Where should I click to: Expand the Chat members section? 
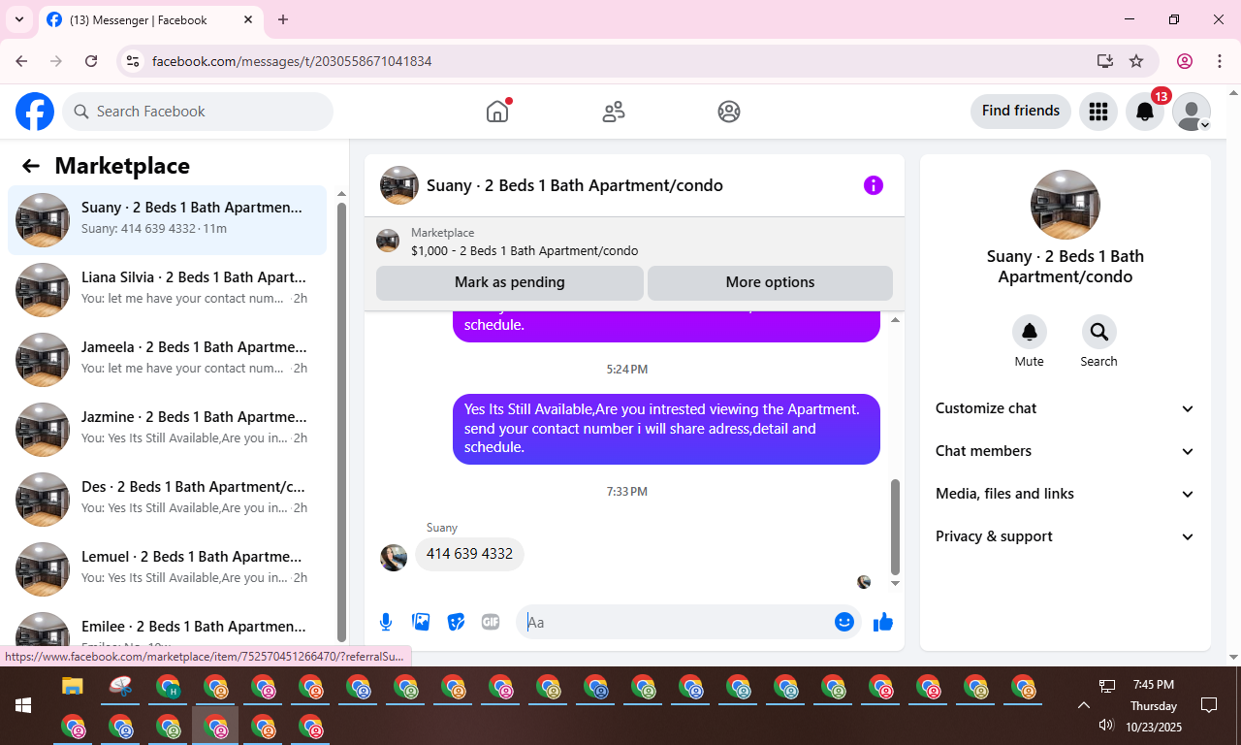(1066, 451)
